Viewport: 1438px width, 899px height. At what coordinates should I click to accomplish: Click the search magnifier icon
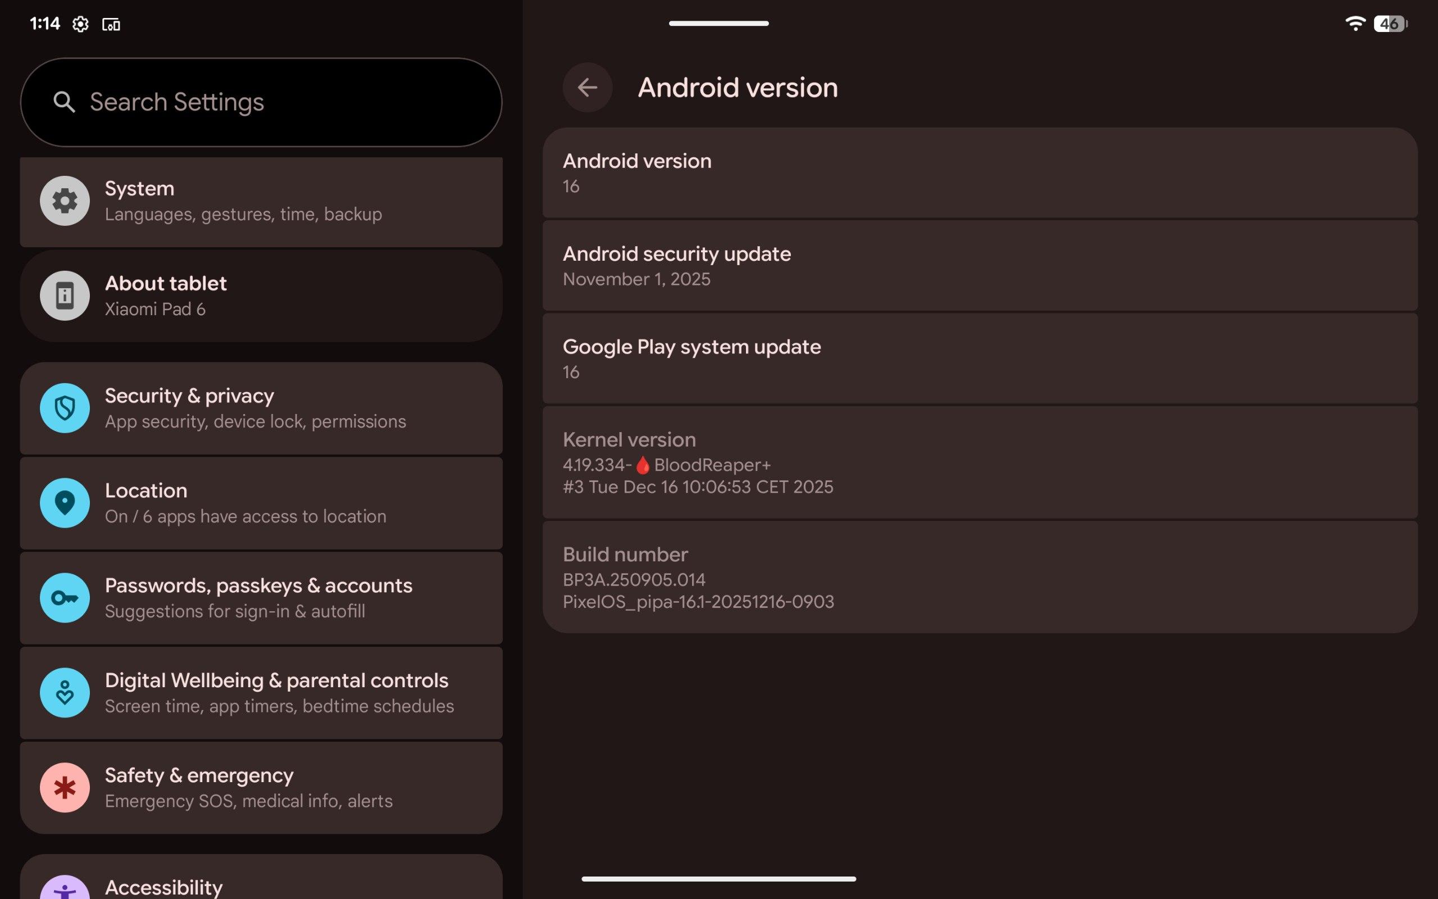(64, 102)
